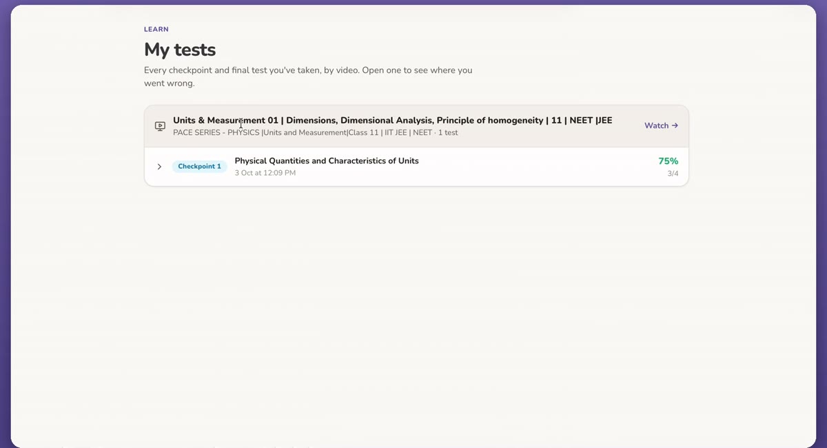Image resolution: width=827 pixels, height=448 pixels.
Task: Open the Units & Measurement 01 video title
Action: pyautogui.click(x=392, y=120)
